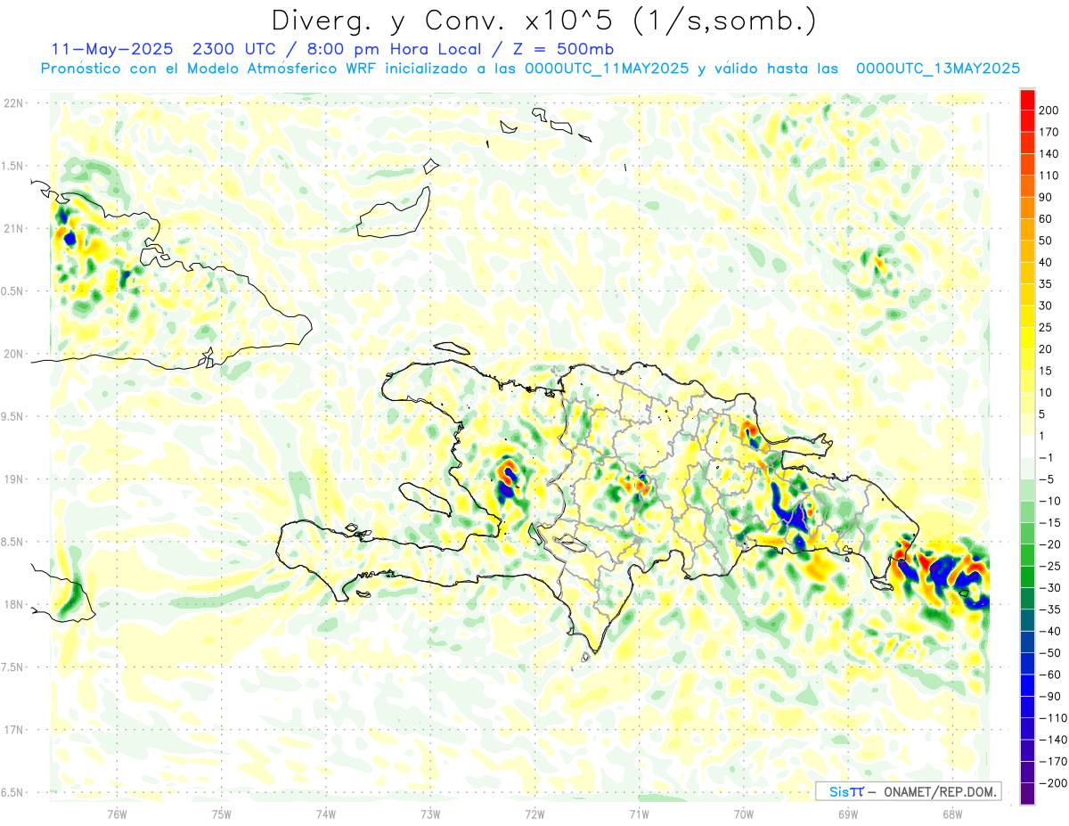This screenshot has width=1069, height=826.
Task: Click the "200" colorbar value
Action: 1049,110
